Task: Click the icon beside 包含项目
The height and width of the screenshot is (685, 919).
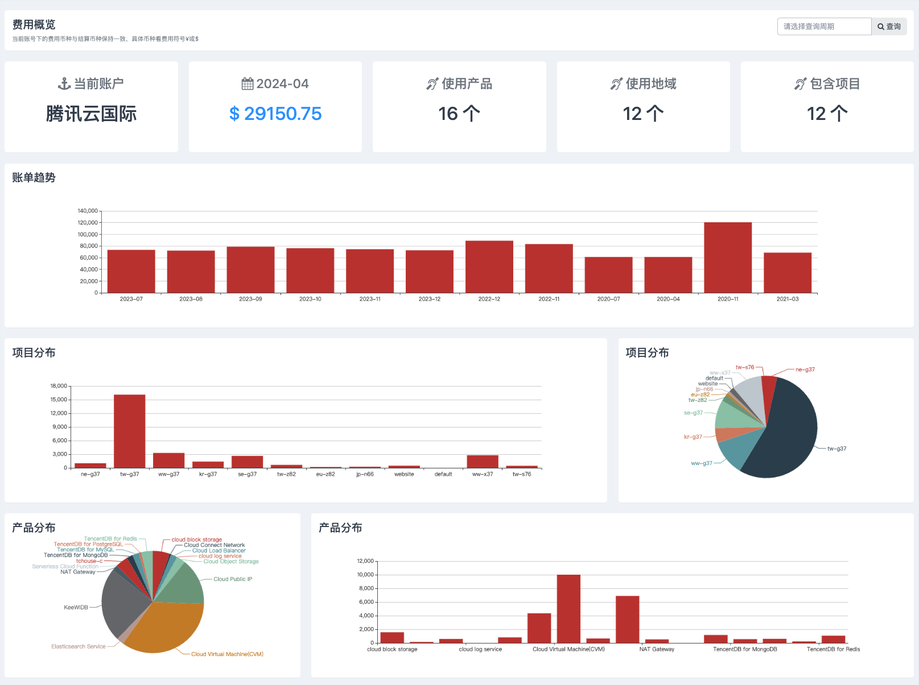Action: click(x=801, y=84)
